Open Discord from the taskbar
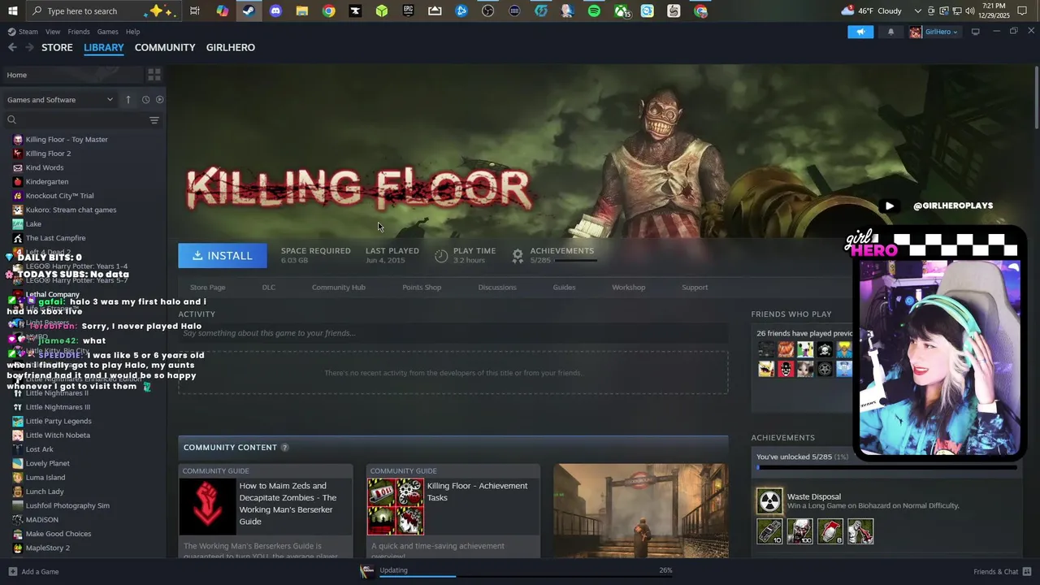The width and height of the screenshot is (1040, 585). pyautogui.click(x=275, y=11)
